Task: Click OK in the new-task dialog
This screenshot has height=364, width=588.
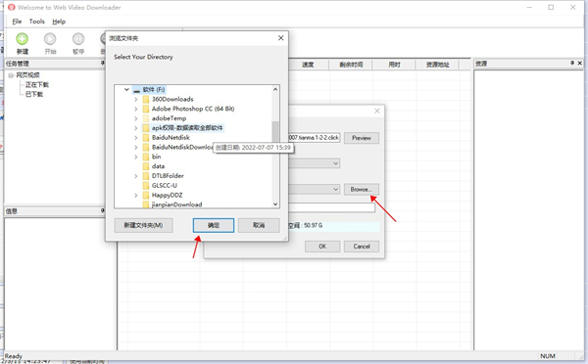Action: [322, 246]
